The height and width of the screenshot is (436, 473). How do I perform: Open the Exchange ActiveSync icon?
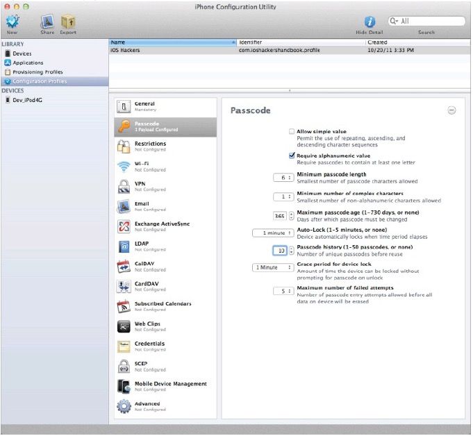pos(124,226)
